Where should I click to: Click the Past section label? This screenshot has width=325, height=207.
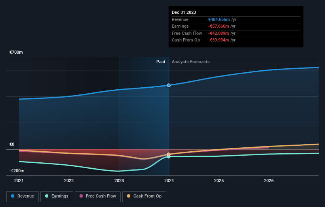pos(161,62)
